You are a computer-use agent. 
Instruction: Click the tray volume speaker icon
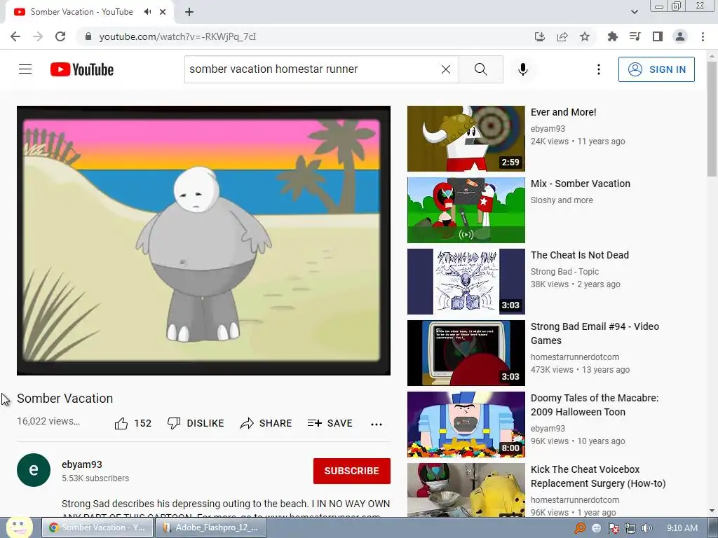(647, 528)
